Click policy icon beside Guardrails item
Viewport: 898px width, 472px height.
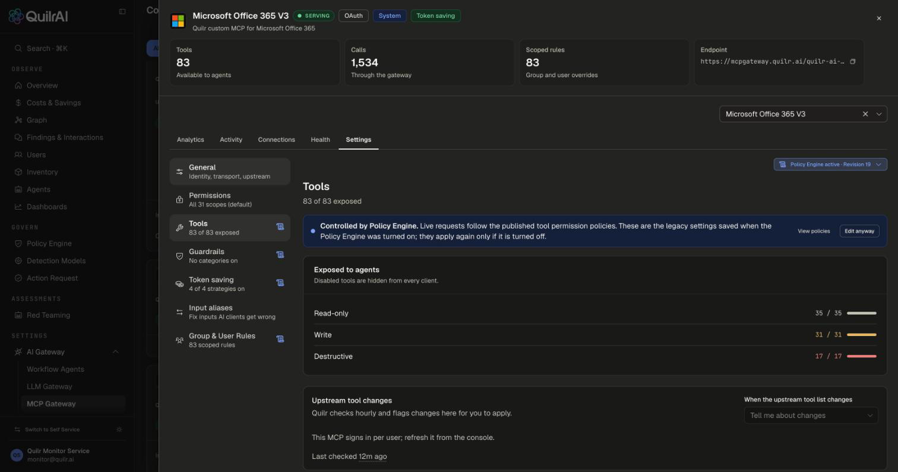[x=280, y=255]
